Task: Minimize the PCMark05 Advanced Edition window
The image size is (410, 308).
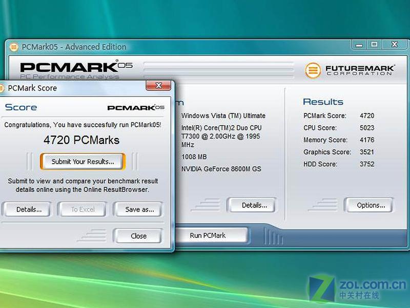Action: pos(359,45)
